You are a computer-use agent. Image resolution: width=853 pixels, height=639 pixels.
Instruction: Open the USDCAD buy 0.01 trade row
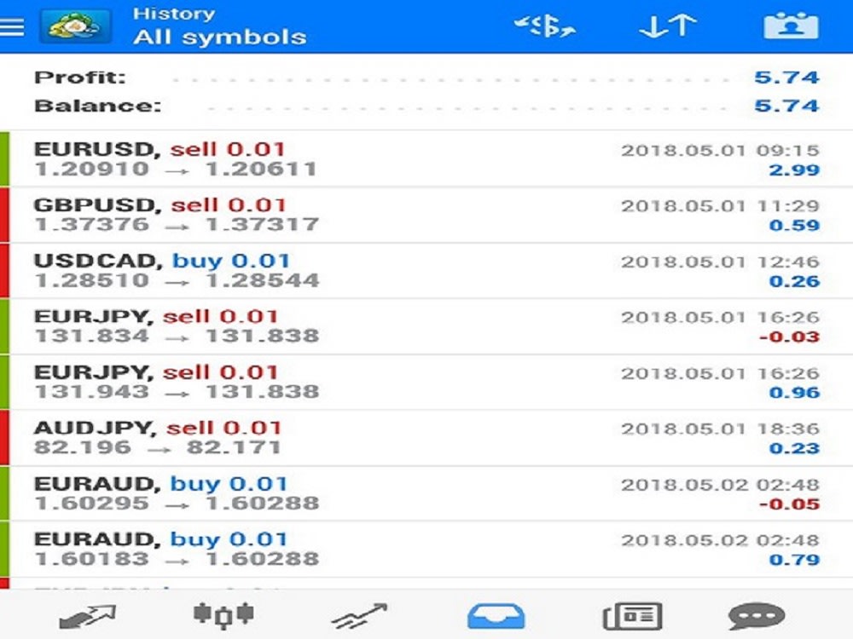(x=426, y=271)
